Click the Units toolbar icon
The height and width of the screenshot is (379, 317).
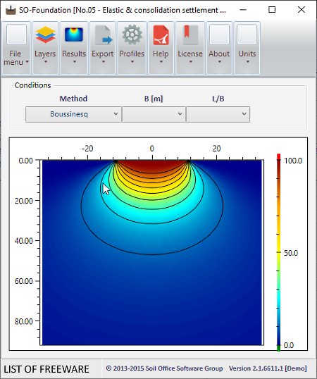point(247,35)
